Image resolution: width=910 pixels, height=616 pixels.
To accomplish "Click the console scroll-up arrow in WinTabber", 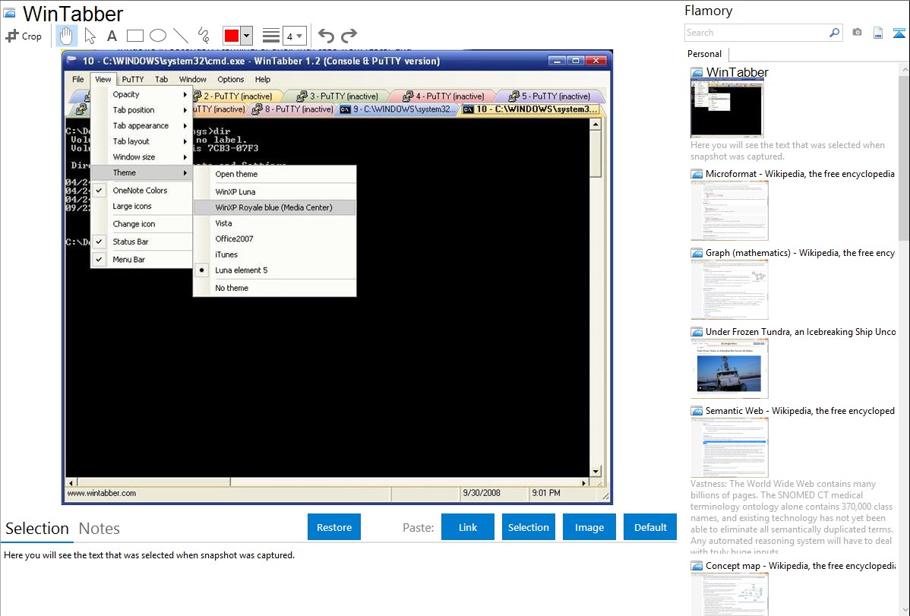I will pyautogui.click(x=596, y=125).
